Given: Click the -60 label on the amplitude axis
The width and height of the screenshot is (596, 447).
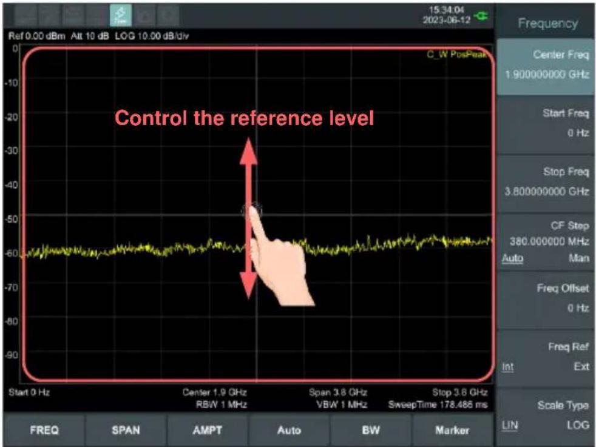Looking at the screenshot, I should (12, 253).
